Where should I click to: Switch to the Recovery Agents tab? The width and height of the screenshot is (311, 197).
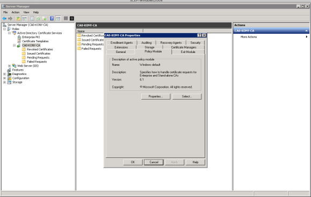(171, 43)
